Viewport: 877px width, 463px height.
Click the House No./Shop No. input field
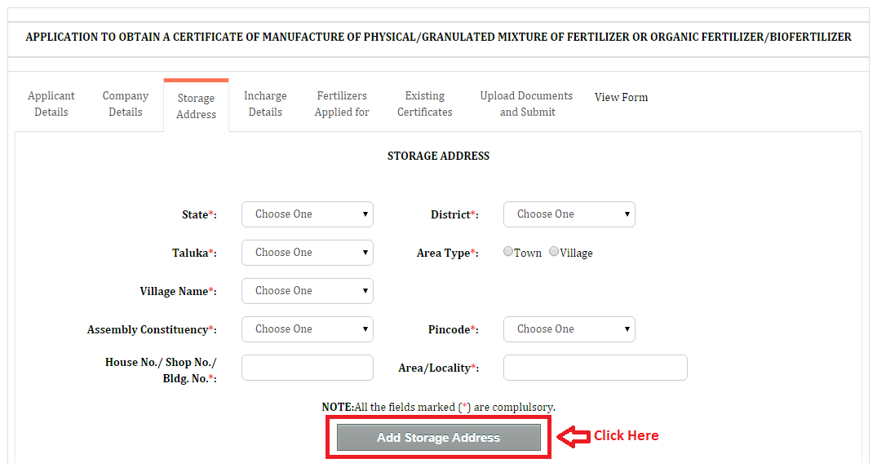click(307, 368)
